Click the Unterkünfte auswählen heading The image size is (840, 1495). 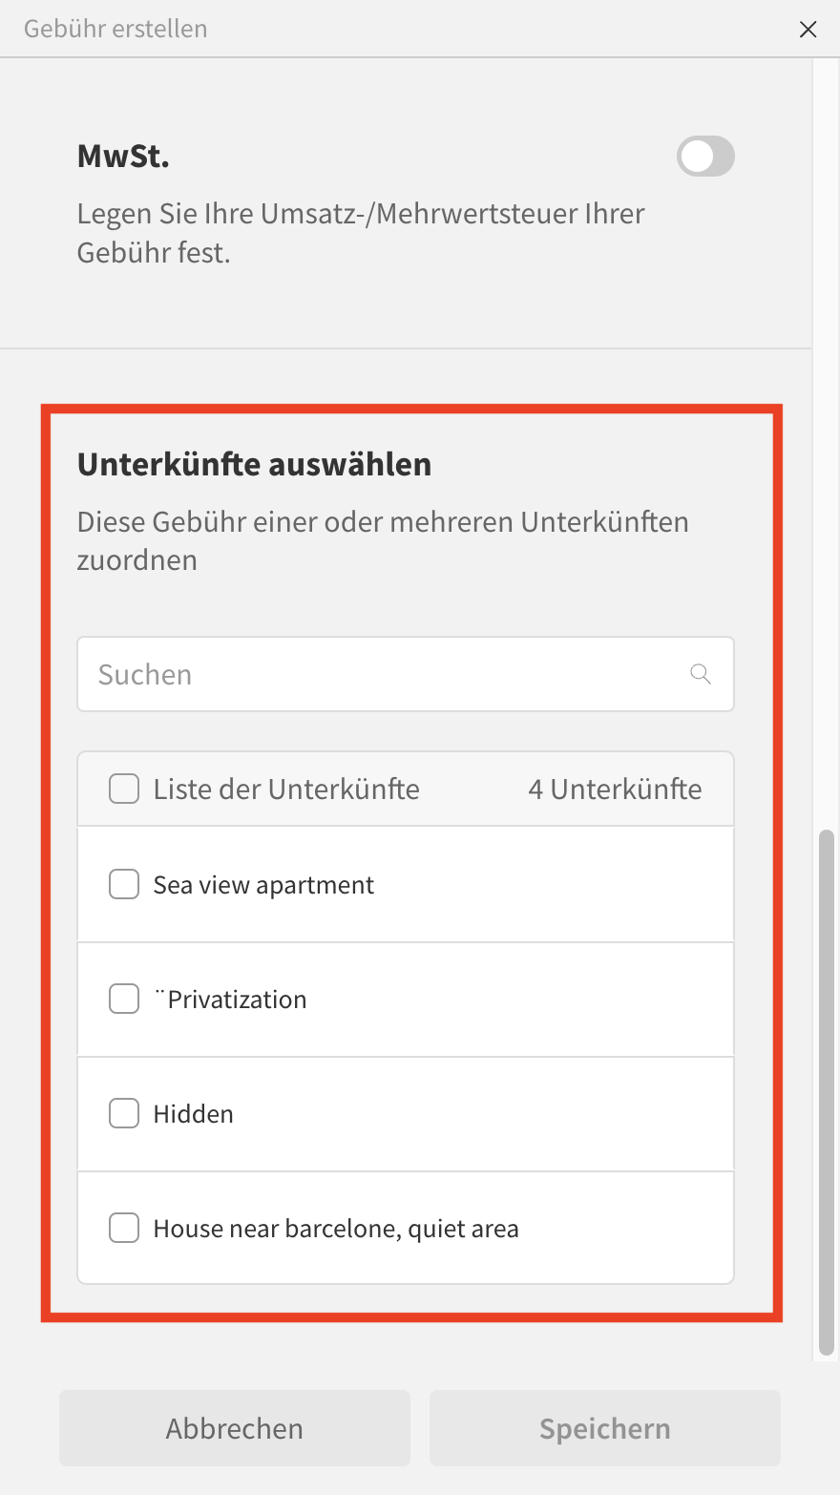click(x=254, y=464)
